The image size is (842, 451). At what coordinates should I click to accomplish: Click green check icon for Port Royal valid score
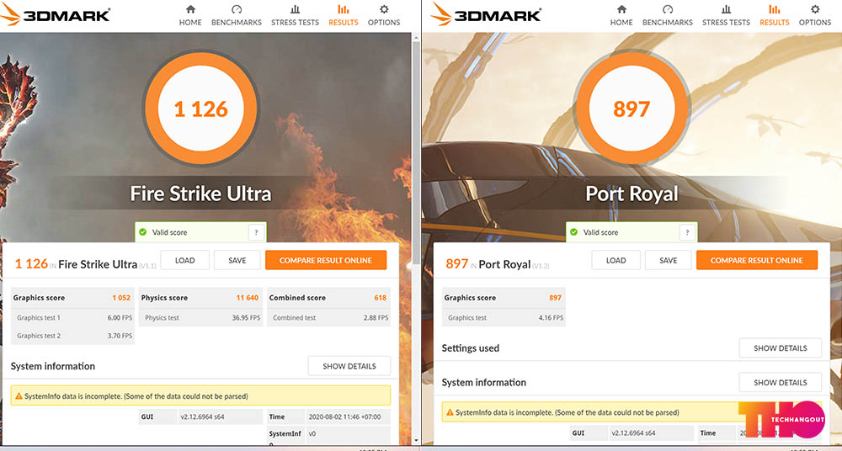click(573, 232)
